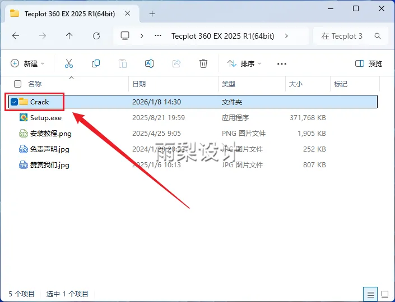Click the 应用程序 type cell

(x=235, y=117)
